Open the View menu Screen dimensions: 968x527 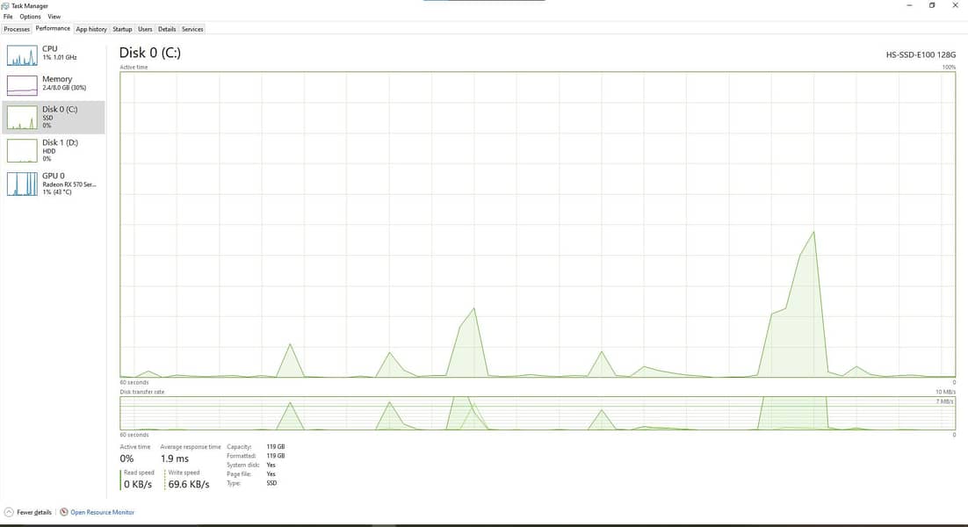click(x=54, y=17)
